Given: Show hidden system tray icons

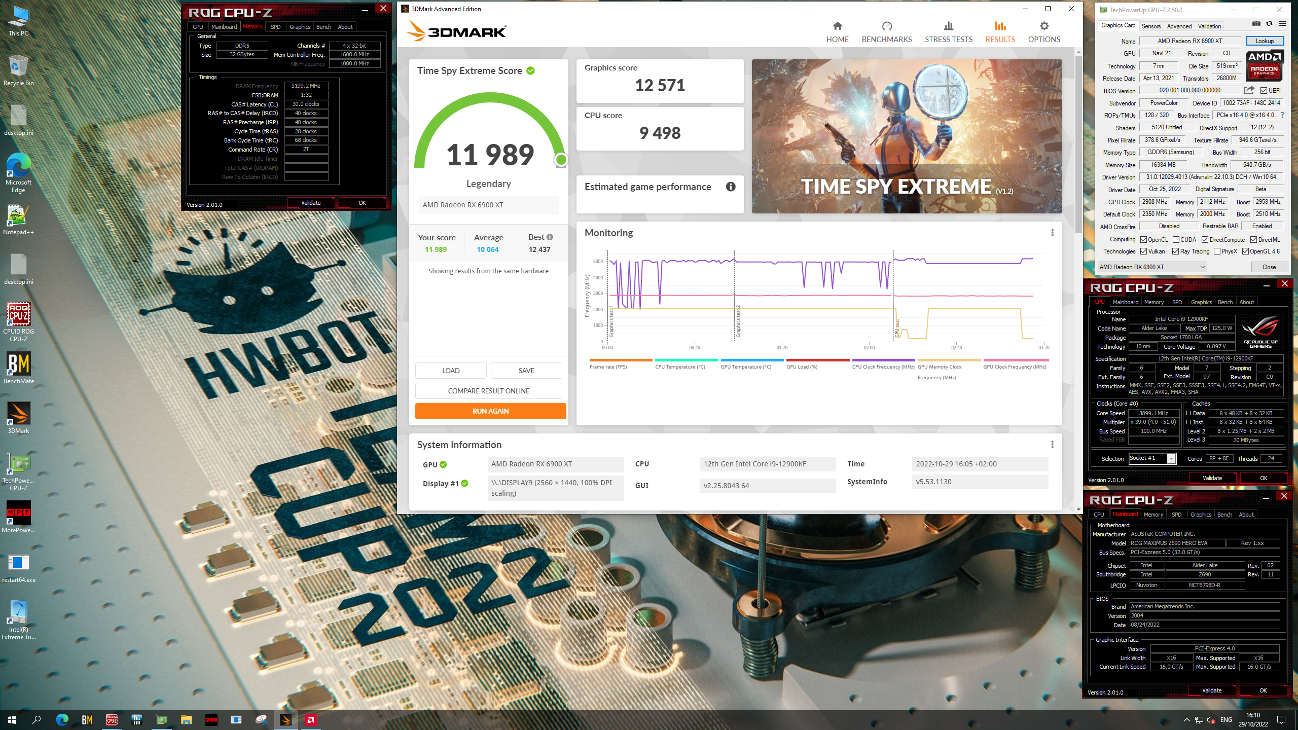Looking at the screenshot, I should pos(1186,720).
